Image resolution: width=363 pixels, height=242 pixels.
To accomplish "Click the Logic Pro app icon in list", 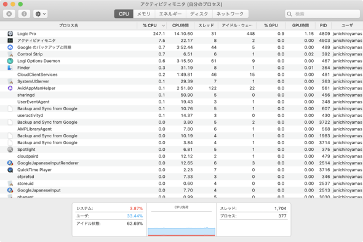I will point(10,34).
